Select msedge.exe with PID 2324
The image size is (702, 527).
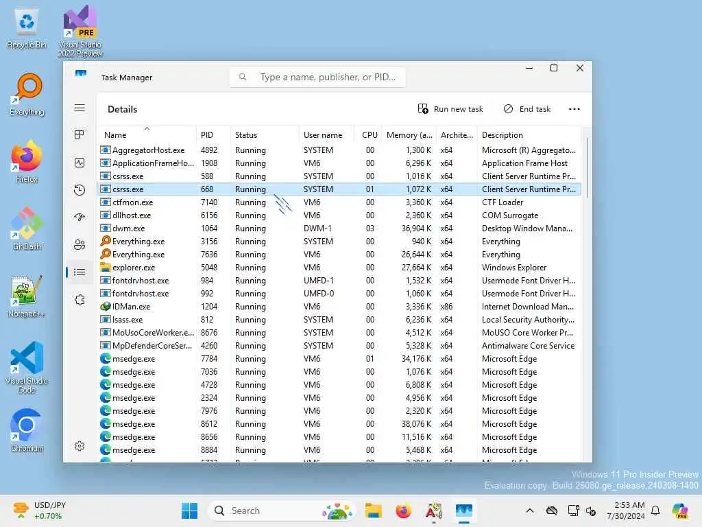click(x=339, y=397)
